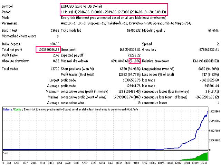Click Average consecutive wins value 19
Image resolution: width=221 pixels, height=165 pixels.
pyautogui.click(x=139, y=103)
